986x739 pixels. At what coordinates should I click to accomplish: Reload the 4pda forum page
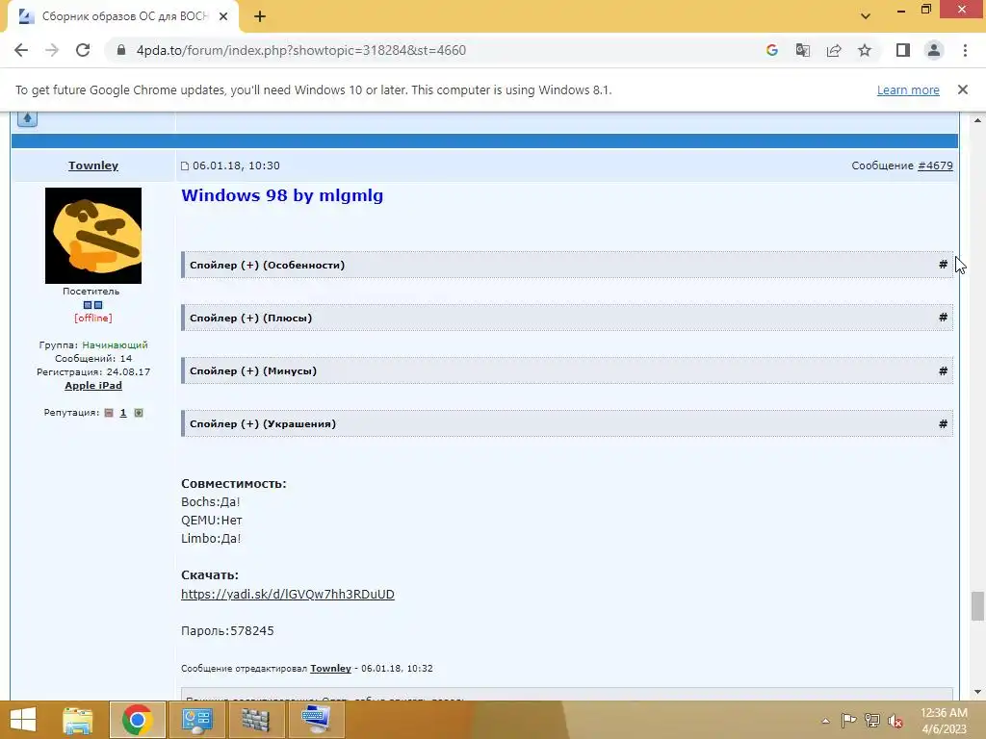(83, 50)
